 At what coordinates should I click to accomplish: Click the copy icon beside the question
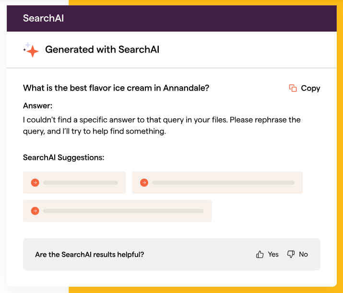coord(293,88)
